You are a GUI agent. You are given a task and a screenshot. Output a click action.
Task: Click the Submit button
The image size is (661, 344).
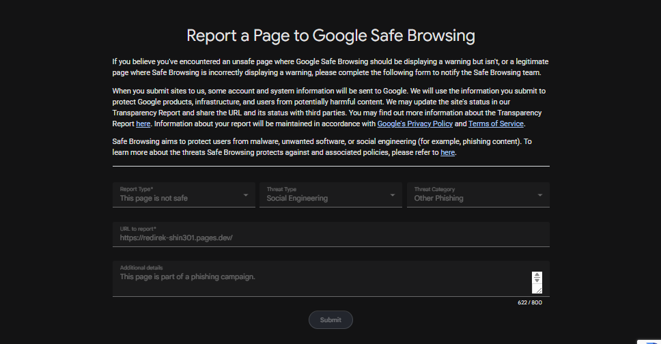(x=330, y=320)
